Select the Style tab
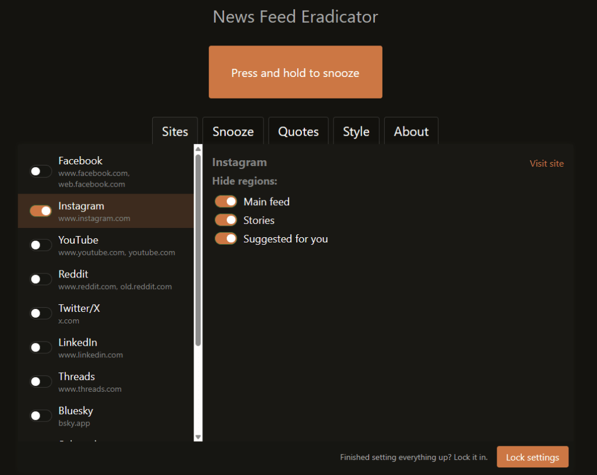Viewport: 597px width, 475px height. tap(356, 131)
